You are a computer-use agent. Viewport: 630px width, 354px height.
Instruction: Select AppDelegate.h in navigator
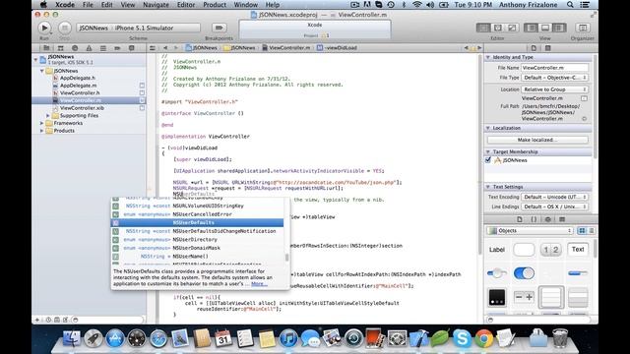click(78, 78)
